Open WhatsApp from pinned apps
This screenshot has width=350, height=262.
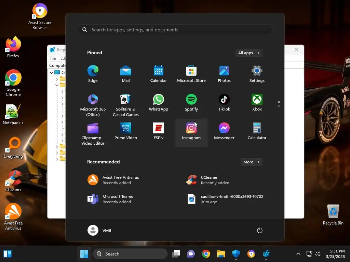click(159, 103)
